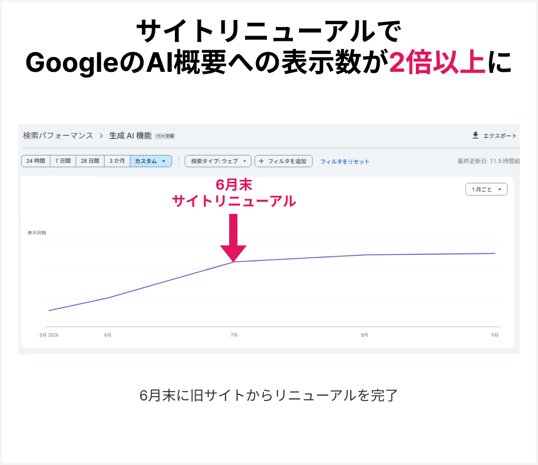The height and width of the screenshot is (465, 538).
Task: Click the フィルタをリセット link
Action: 345,161
